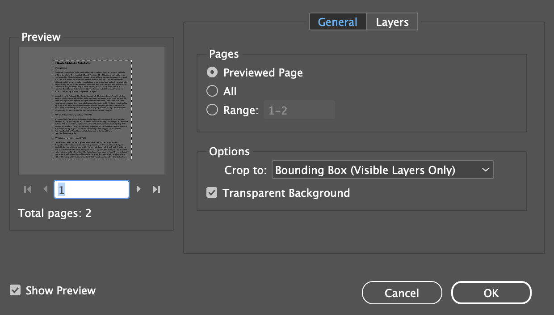Dismiss the dialog with Cancel

tap(401, 293)
